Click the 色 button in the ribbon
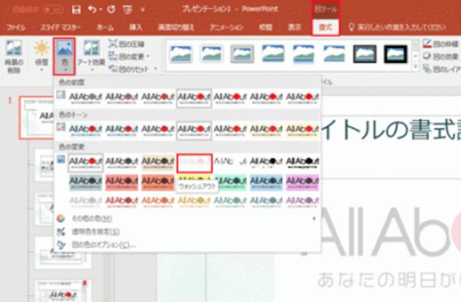 coord(65,56)
